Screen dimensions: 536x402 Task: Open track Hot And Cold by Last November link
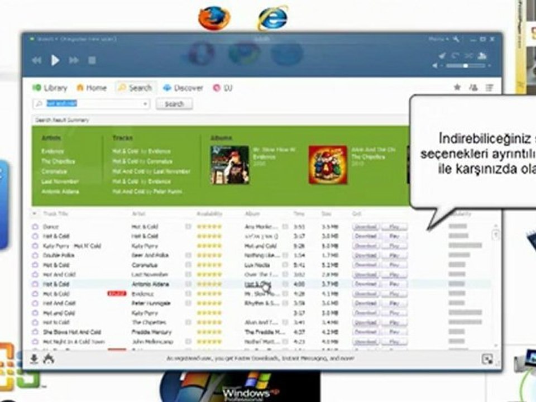point(151,171)
